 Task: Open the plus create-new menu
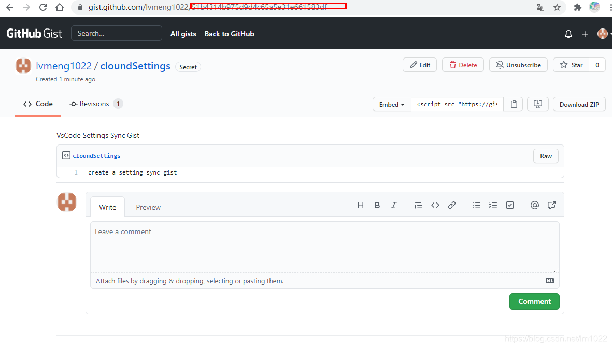pyautogui.click(x=585, y=34)
